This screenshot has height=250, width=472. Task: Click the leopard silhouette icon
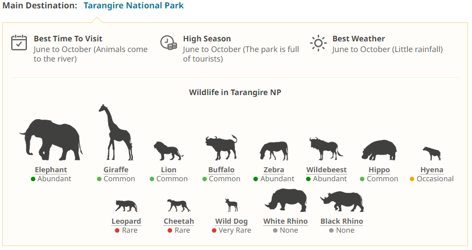(126, 205)
